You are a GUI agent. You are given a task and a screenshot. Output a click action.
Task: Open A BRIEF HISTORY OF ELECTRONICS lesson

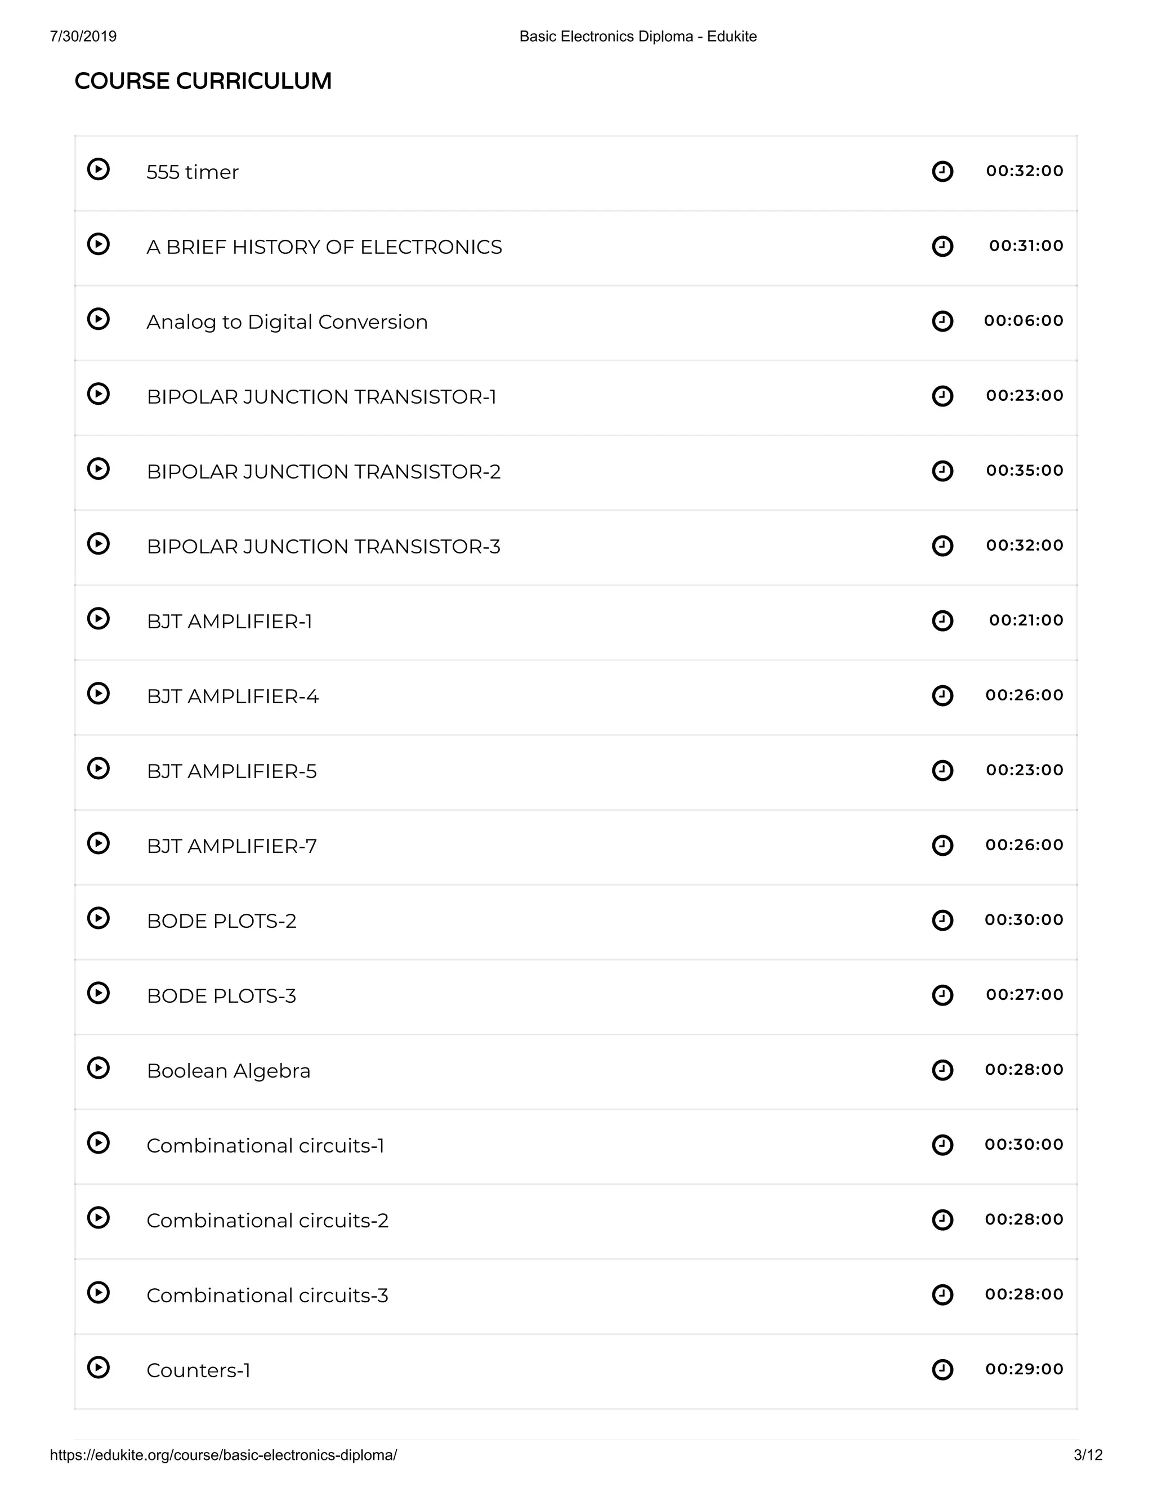[324, 247]
